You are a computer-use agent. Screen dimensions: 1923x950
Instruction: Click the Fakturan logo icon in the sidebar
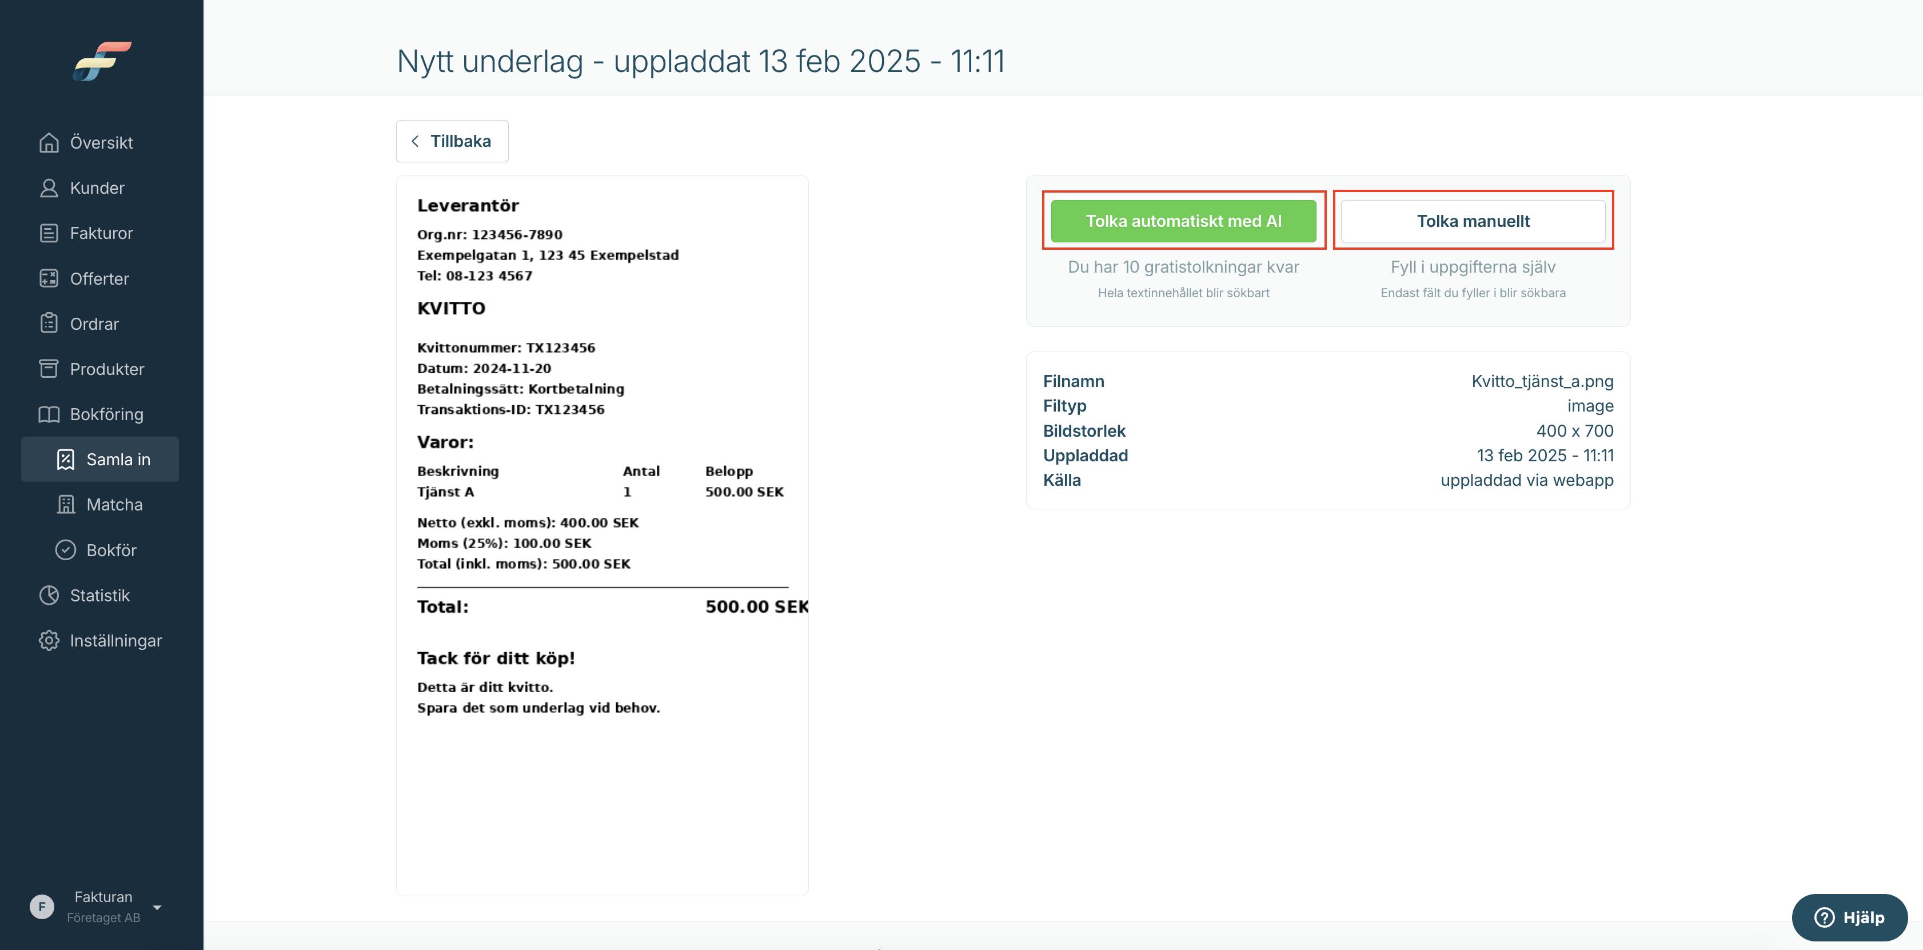(x=102, y=61)
